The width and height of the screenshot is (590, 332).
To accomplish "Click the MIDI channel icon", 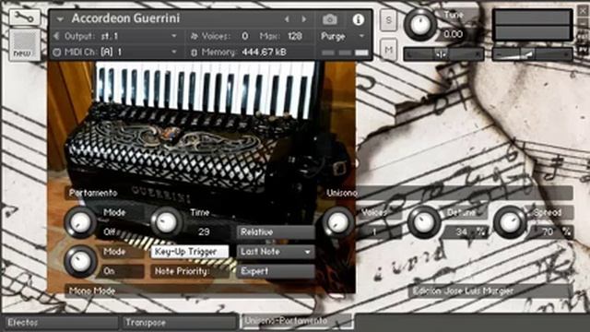I will (x=56, y=52).
